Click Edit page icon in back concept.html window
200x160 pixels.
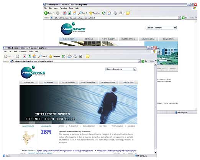pos(121,13)
